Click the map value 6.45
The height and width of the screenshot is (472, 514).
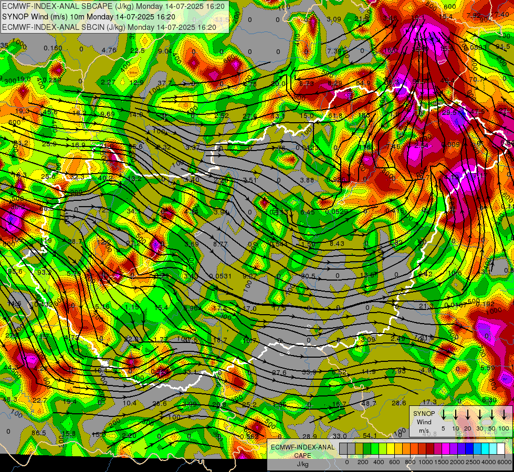[308, 212]
